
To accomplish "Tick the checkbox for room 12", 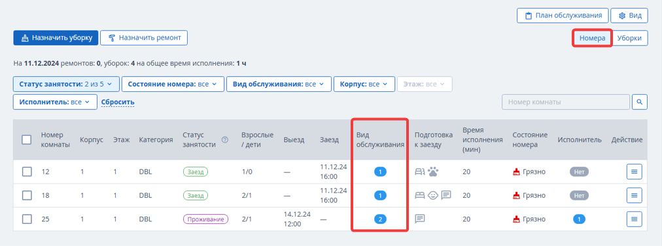I will coord(27,172).
